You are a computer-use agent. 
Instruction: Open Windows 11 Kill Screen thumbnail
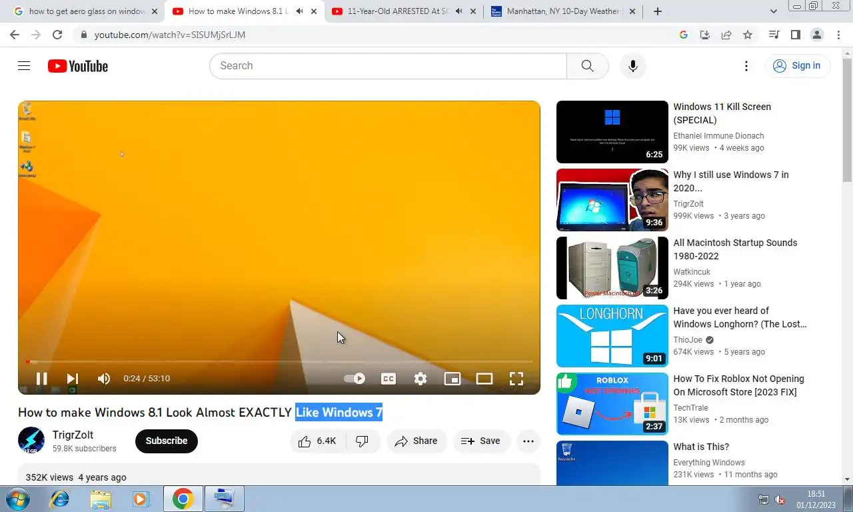612,132
